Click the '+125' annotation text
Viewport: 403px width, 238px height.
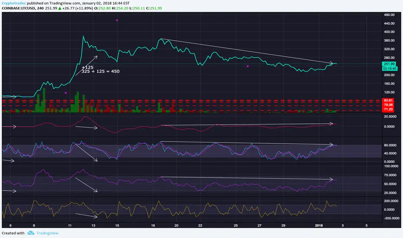[87, 68]
